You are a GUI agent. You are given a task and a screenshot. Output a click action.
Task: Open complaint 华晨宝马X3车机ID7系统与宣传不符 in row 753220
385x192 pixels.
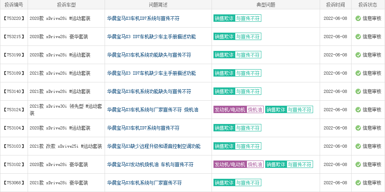[x=143, y=18]
